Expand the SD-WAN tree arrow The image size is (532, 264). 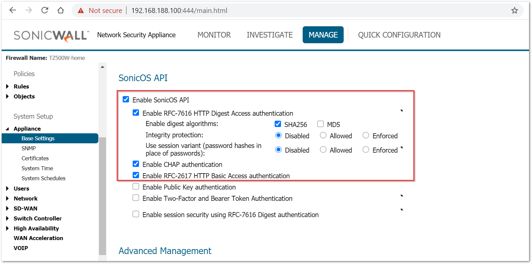click(7, 208)
